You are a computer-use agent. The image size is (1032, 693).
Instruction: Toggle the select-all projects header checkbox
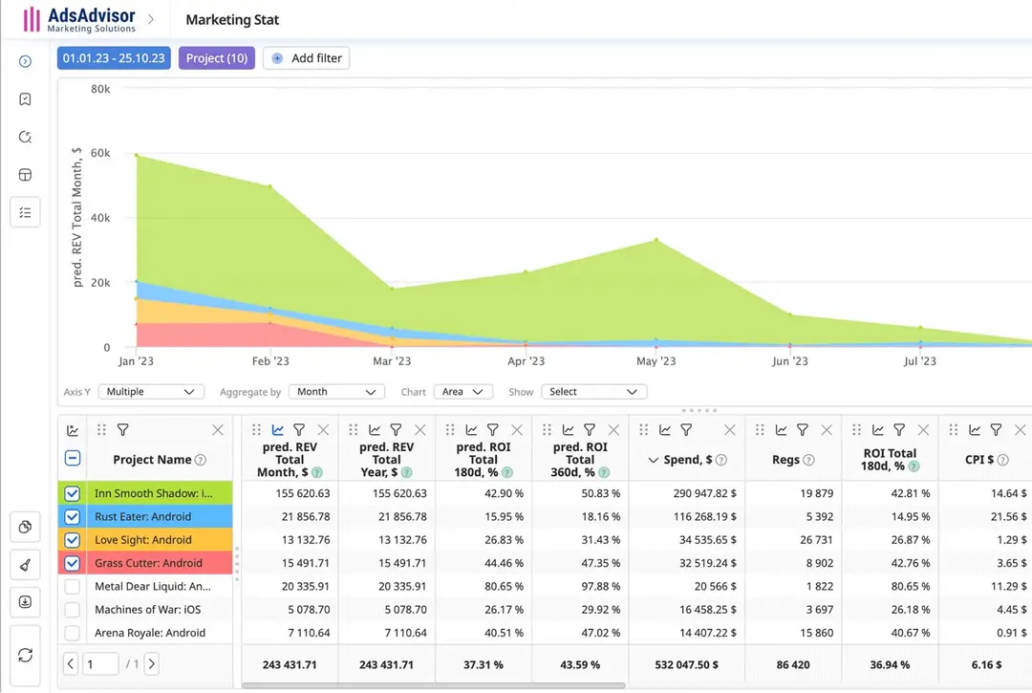pos(73,458)
